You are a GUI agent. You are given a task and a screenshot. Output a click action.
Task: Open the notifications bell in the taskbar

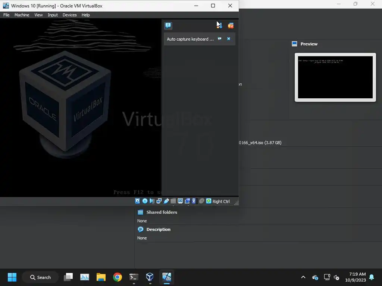click(372, 277)
